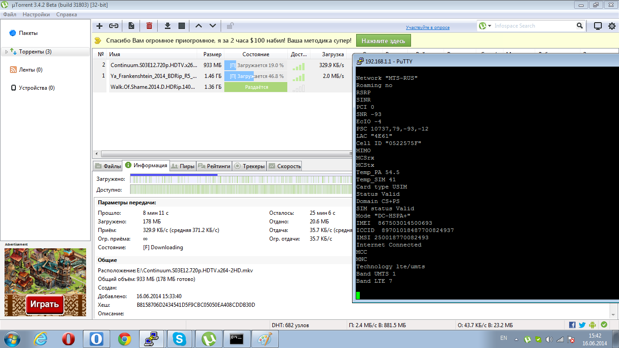Screen dimensions: 619x348
Task: Click the red Remove torrent trash icon
Action: coord(149,26)
